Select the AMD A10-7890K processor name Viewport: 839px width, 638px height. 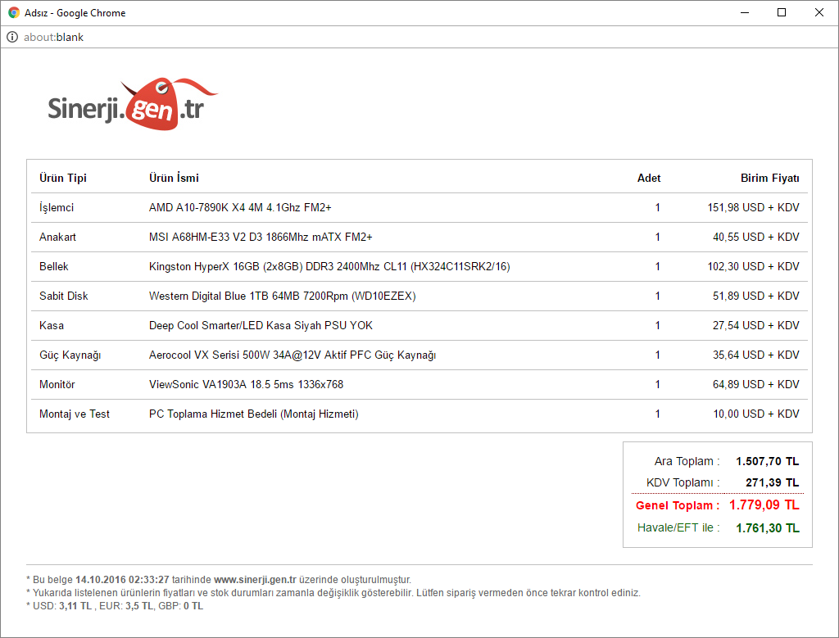(240, 207)
